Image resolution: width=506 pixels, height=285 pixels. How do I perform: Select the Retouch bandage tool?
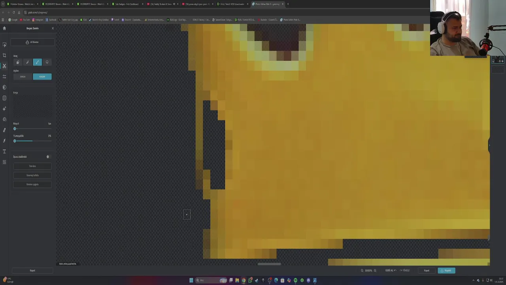(4, 130)
